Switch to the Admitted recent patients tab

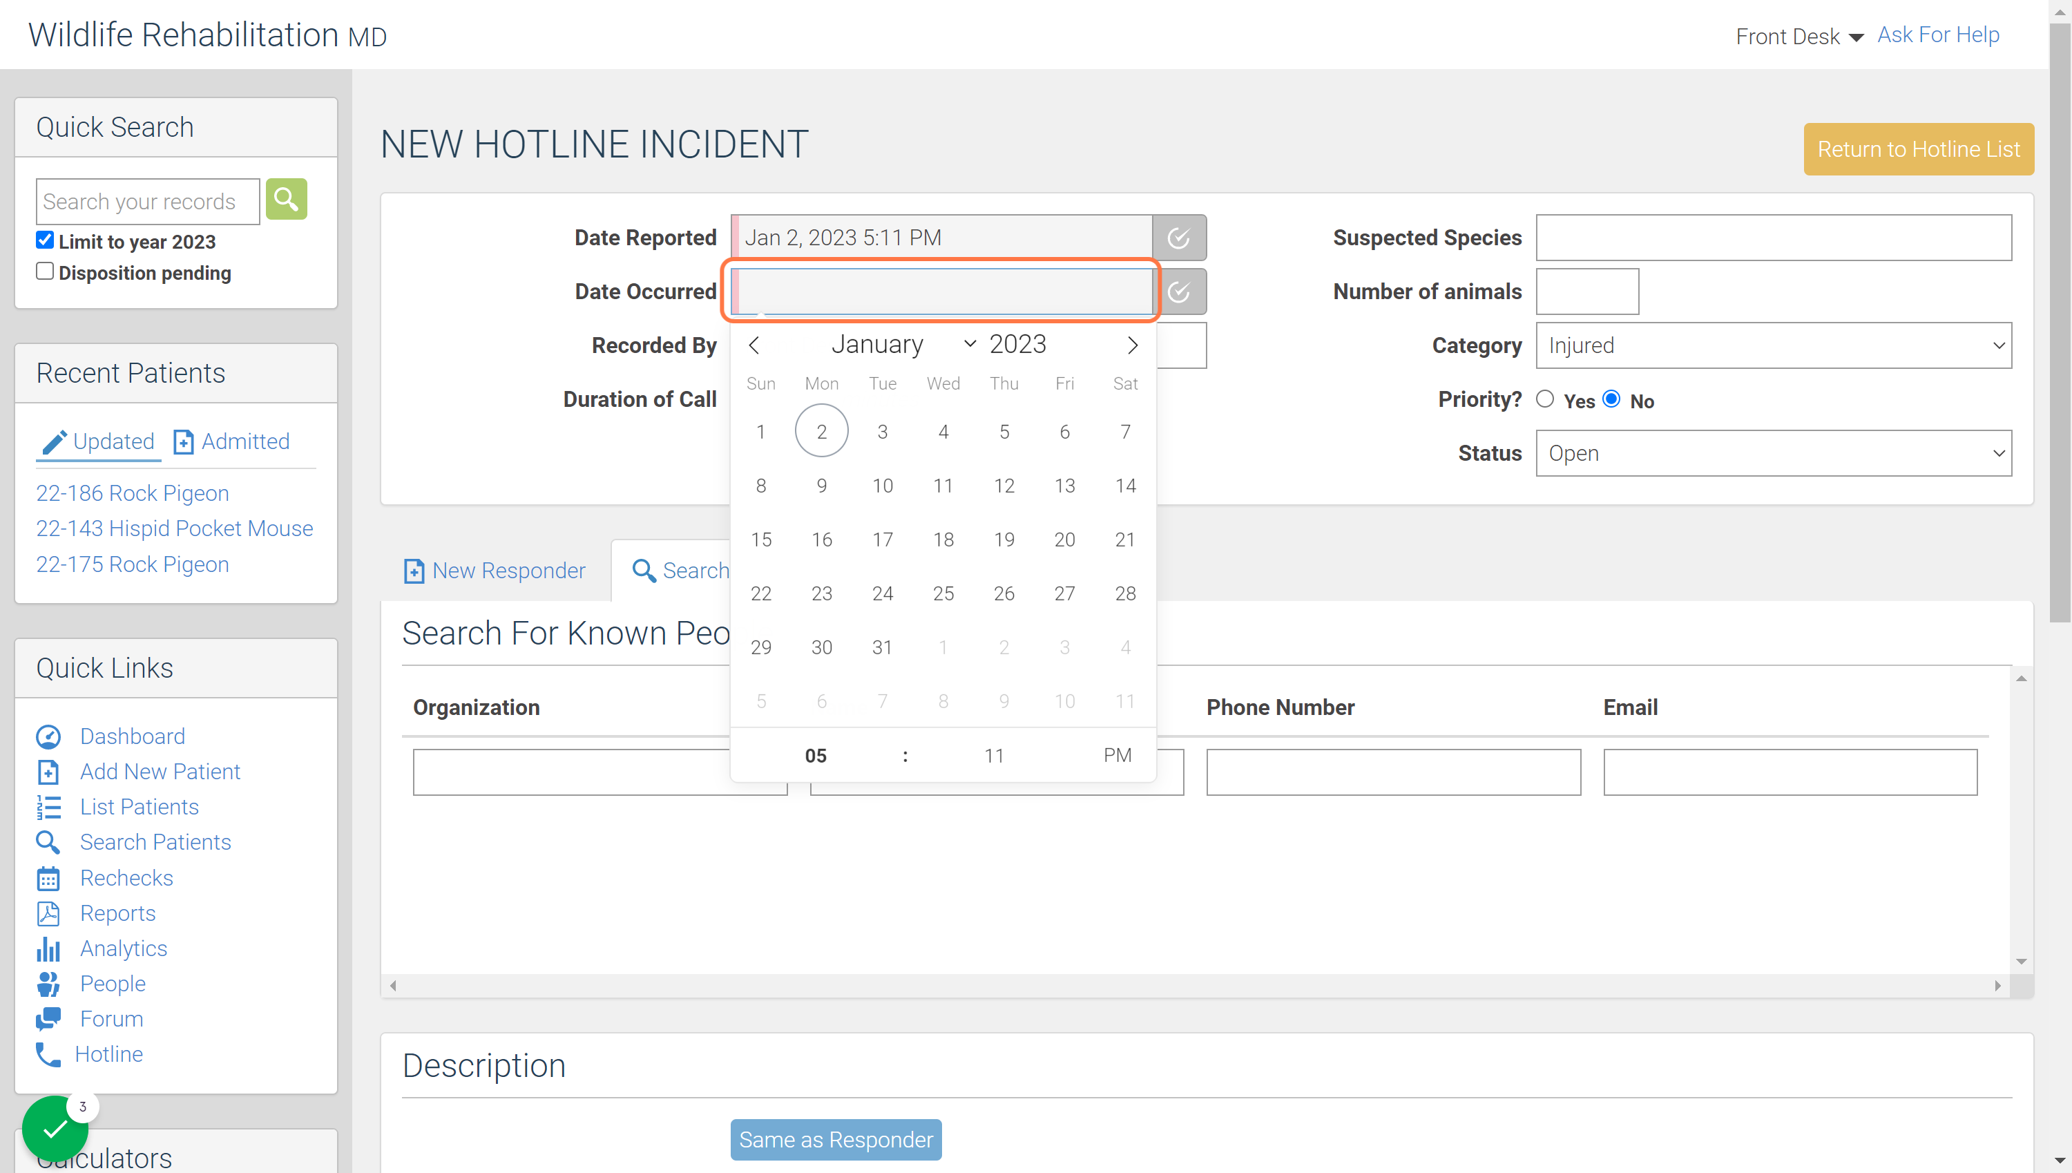pos(232,441)
